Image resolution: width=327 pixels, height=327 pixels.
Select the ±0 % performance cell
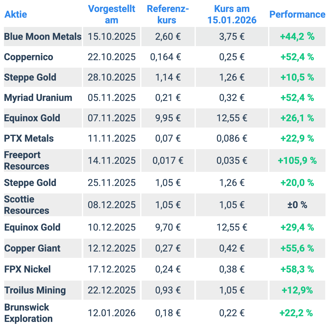pos(297,205)
